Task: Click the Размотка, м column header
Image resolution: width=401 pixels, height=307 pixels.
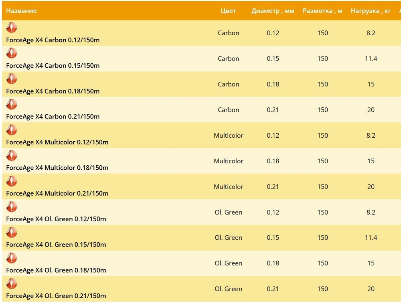Action: 322,11
